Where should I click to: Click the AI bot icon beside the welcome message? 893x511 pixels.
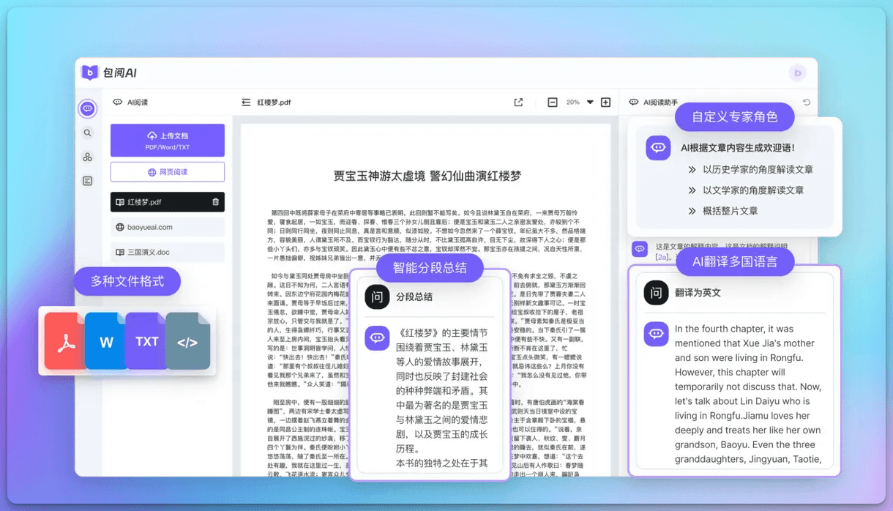(x=658, y=148)
